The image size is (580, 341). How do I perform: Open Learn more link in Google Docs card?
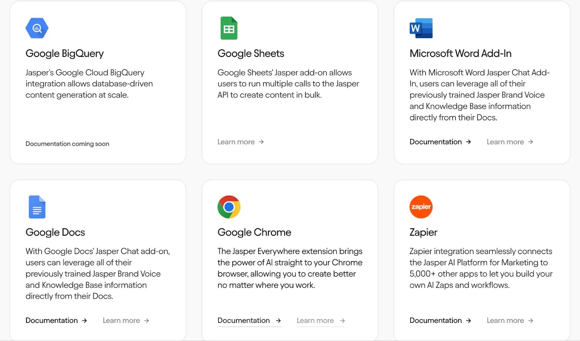126,320
